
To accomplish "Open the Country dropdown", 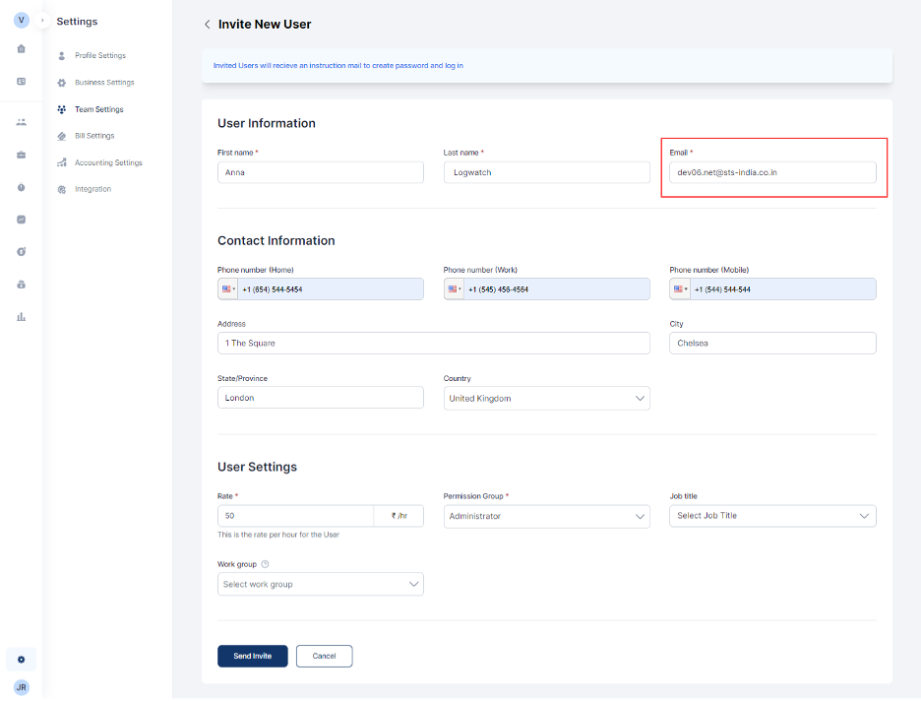I will click(546, 399).
